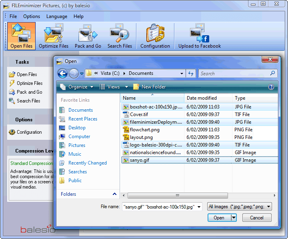Select file layout.png

(200, 137)
